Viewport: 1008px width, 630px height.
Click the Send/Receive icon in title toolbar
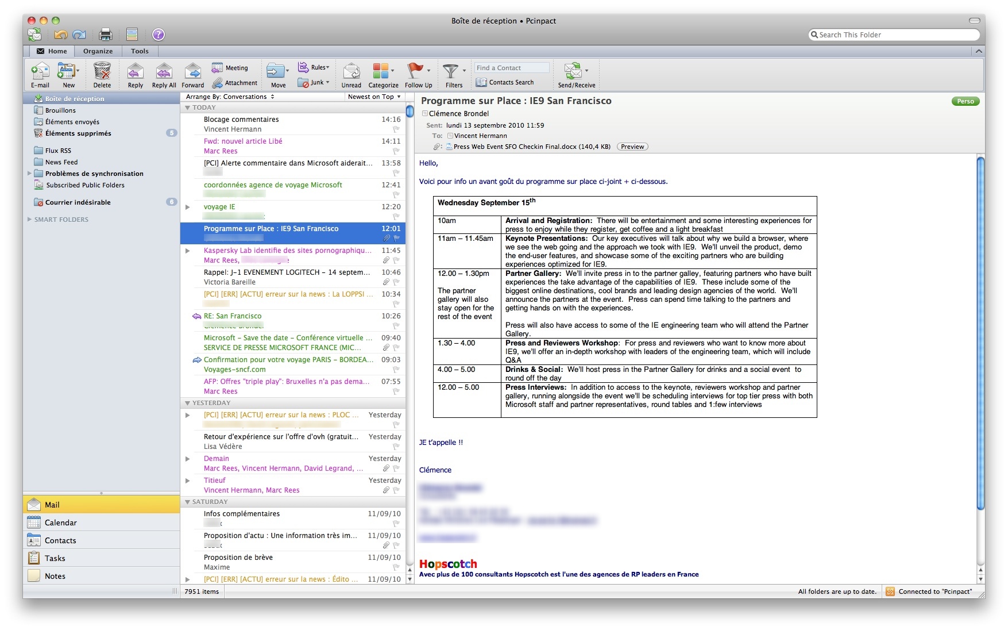pos(35,34)
